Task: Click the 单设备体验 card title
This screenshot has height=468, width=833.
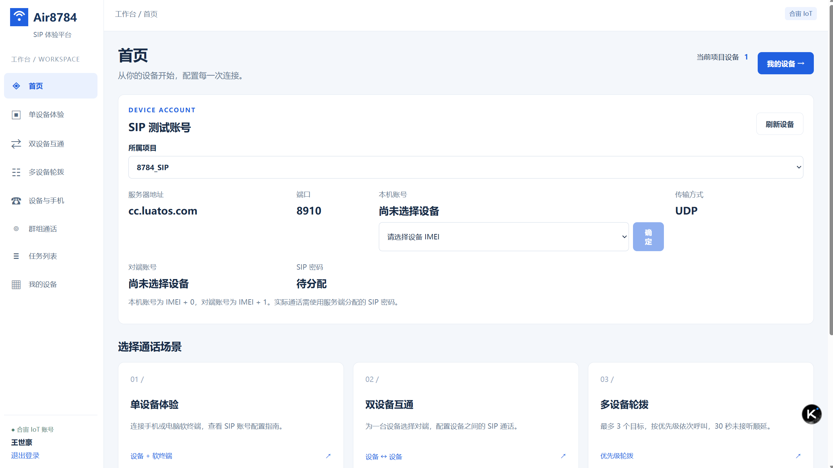Action: 154,404
